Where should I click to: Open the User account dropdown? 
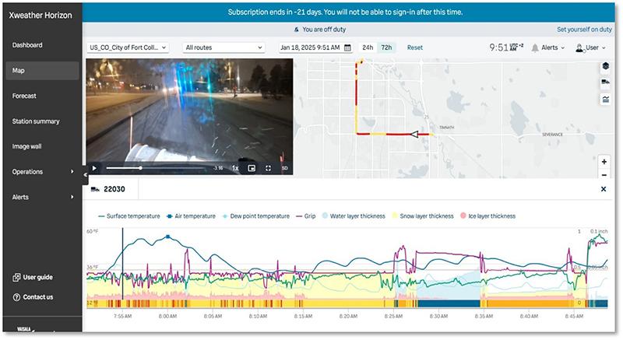tap(590, 47)
